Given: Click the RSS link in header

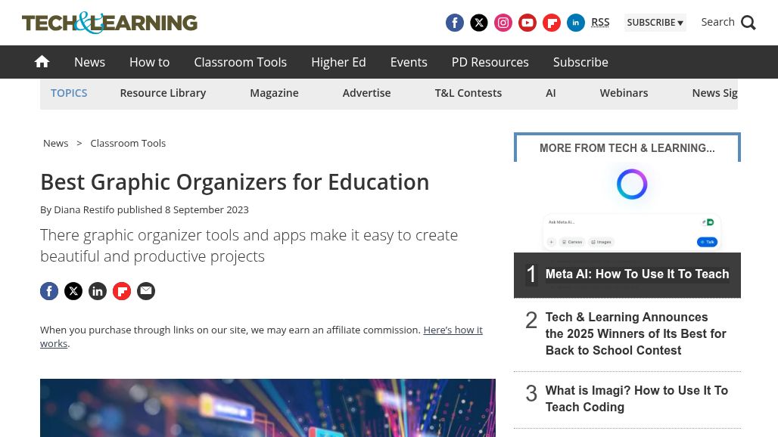Looking at the screenshot, I should (x=600, y=22).
